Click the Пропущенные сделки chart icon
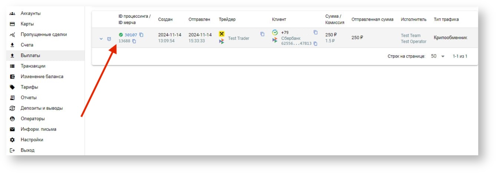This screenshot has height=173, width=496. point(12,35)
